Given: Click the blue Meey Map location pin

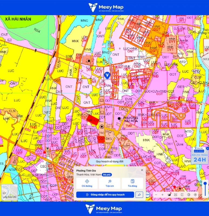Looking at the screenshot, I should [107, 76].
